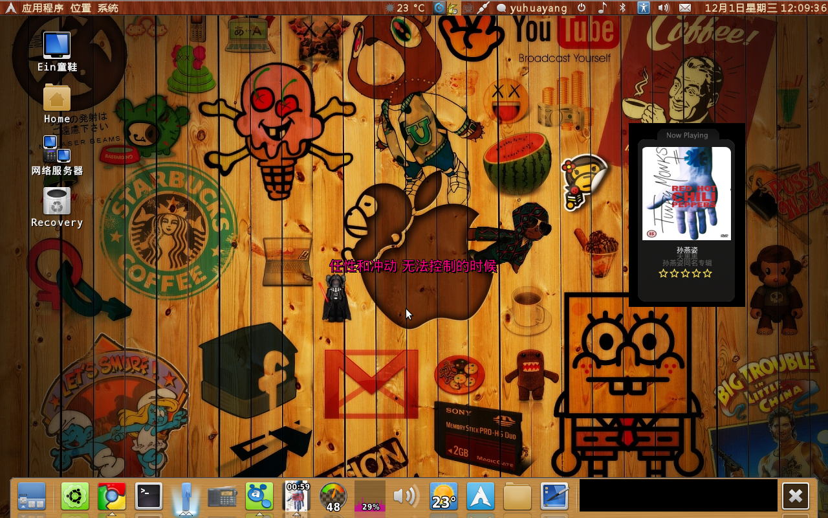Rate the song one star
This screenshot has width=828, height=518.
pos(663,273)
